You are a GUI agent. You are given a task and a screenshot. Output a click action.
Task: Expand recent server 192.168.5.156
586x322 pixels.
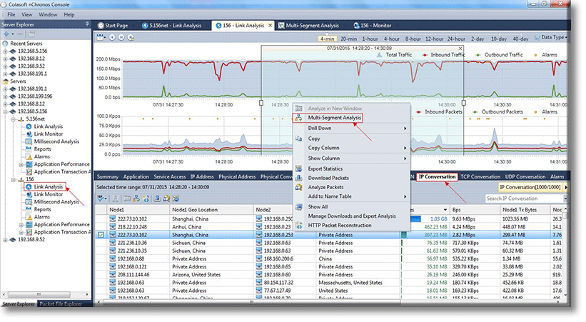[5, 51]
